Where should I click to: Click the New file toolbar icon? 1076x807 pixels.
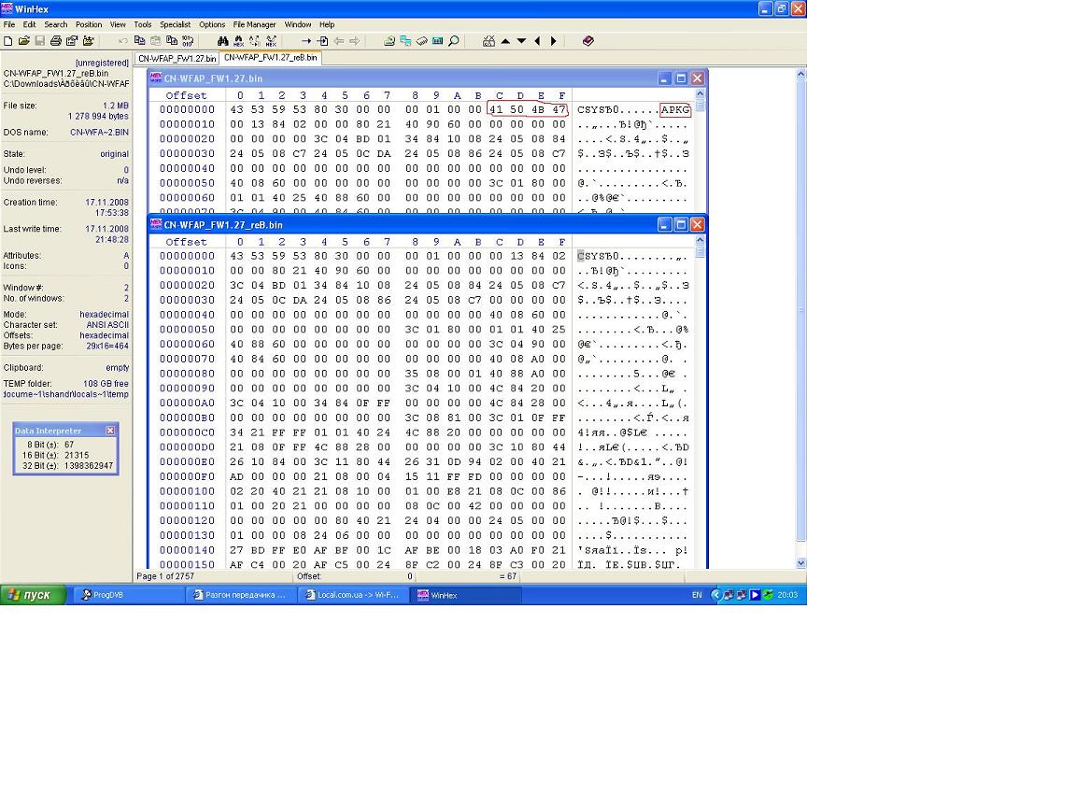click(8, 41)
